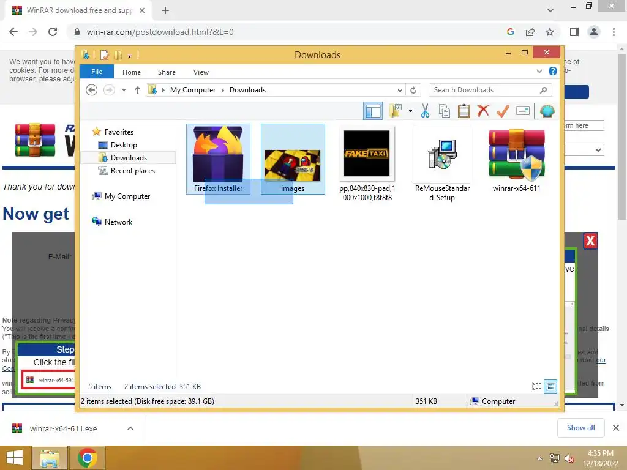Screen dimensions: 627x470
Task: Go back in Chrome browser
Action: coord(13,32)
